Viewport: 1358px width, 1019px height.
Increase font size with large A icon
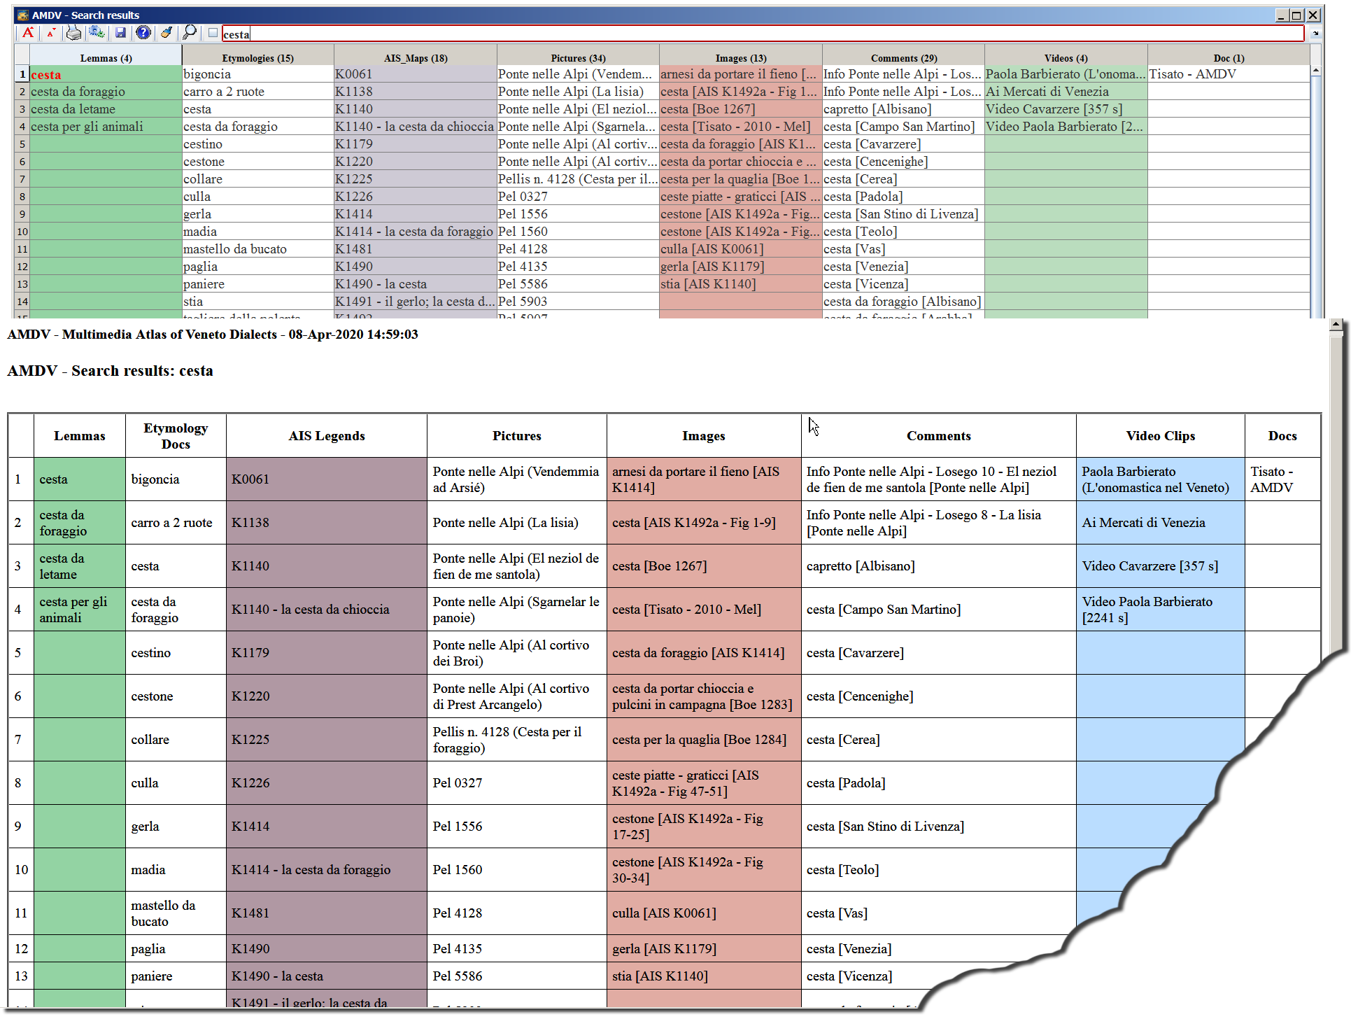pos(27,33)
